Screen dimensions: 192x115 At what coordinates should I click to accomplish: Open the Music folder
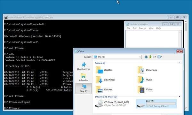tap(145, 80)
